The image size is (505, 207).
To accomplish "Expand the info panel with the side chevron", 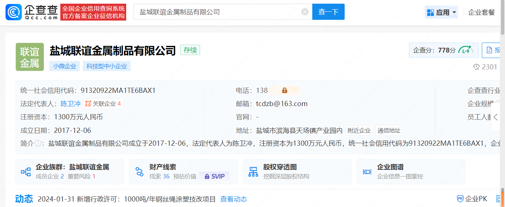I will (x=495, y=117).
